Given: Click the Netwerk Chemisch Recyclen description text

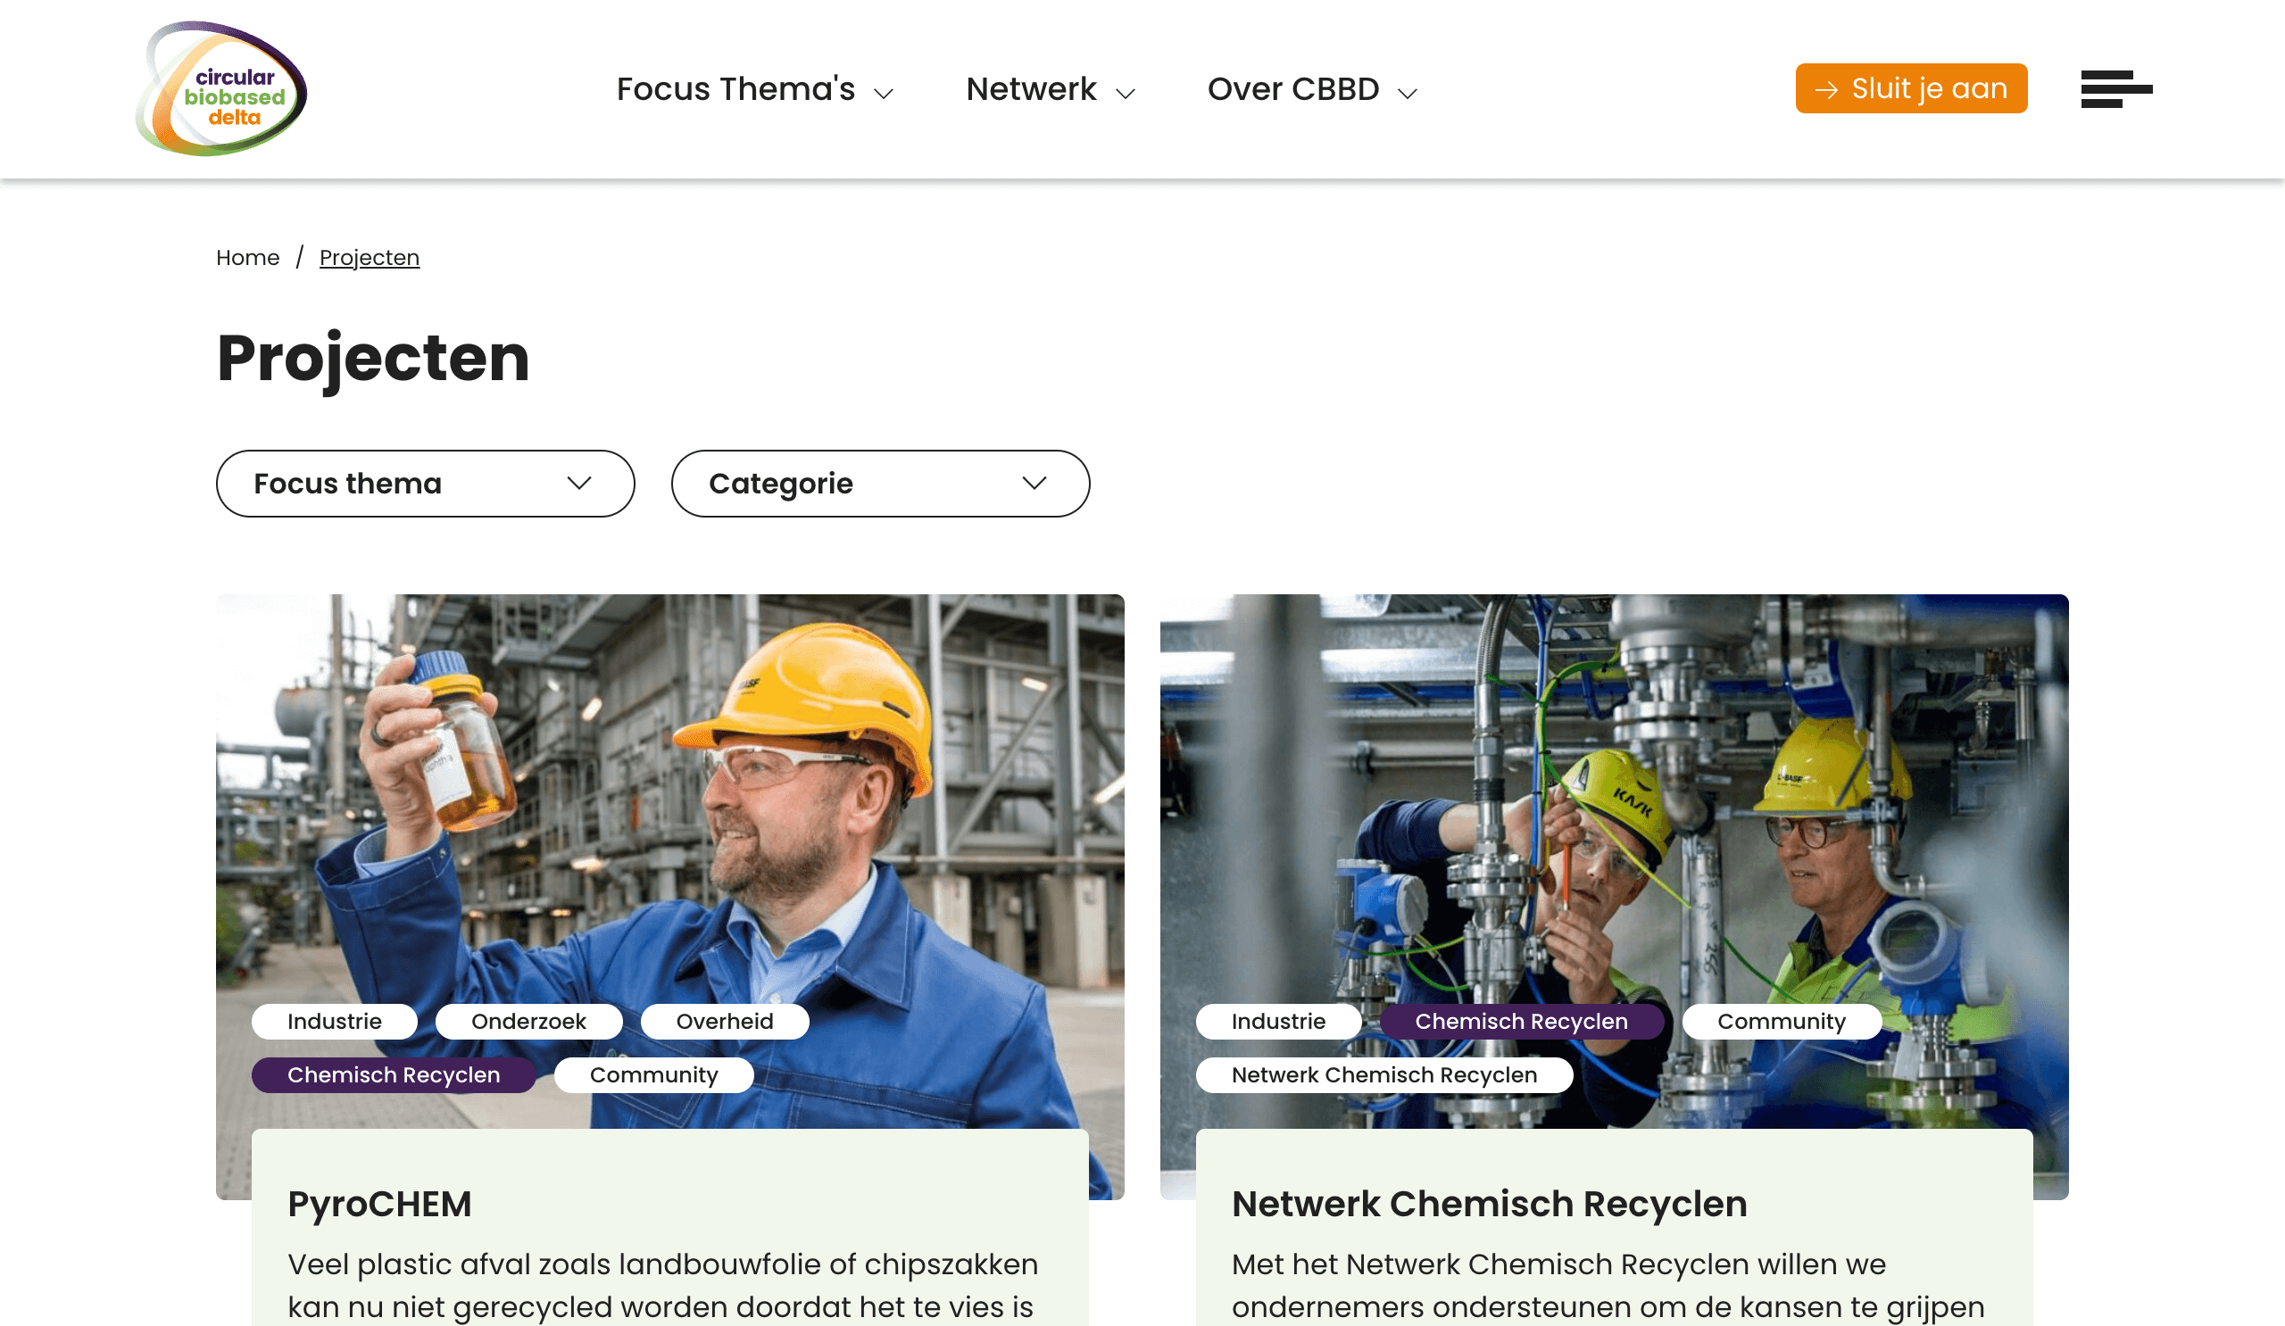Looking at the screenshot, I should [x=1608, y=1285].
